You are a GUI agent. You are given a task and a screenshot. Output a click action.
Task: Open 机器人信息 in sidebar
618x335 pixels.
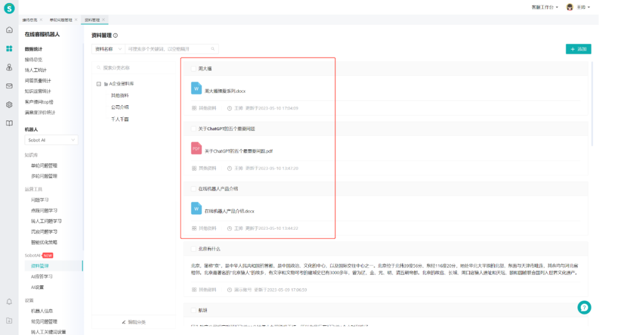(42, 311)
